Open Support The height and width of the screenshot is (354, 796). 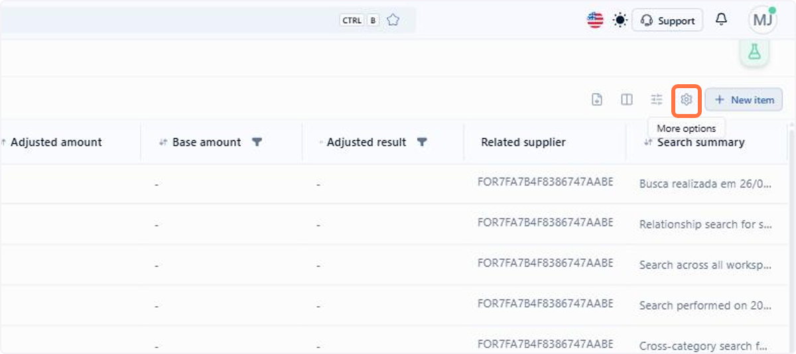pyautogui.click(x=667, y=21)
